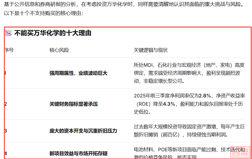Click the 强周期属性，业绩波动巨大 risk cell
This screenshot has width=252, height=159.
coord(78,73)
